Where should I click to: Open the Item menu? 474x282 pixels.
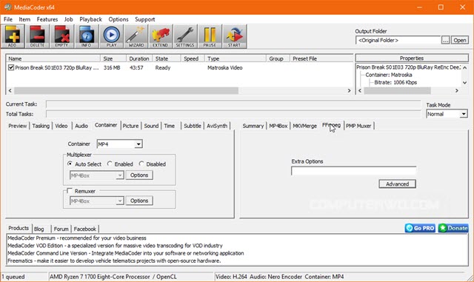coord(24,19)
